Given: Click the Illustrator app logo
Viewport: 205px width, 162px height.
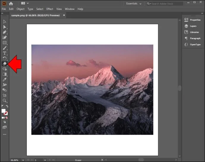Looking at the screenshot, I should click(4, 4).
